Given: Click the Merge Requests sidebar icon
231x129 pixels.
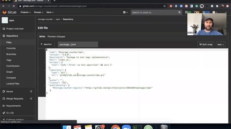Looking at the screenshot, I should point(4,99).
